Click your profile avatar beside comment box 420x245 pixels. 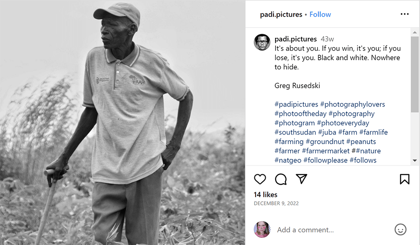click(x=262, y=230)
